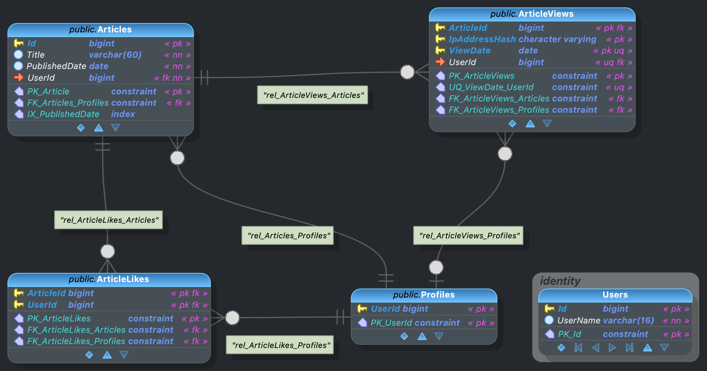Select the public.Articles table header
Viewport: 707px width, 371px height.
pos(101,30)
